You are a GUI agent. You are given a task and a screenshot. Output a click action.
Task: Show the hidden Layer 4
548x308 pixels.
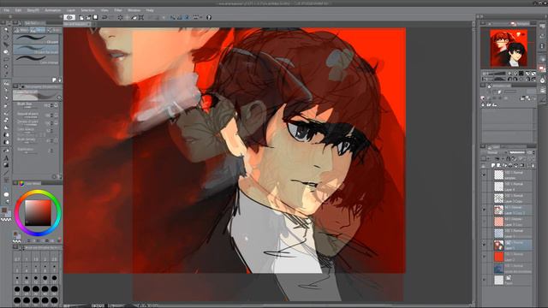click(x=485, y=187)
